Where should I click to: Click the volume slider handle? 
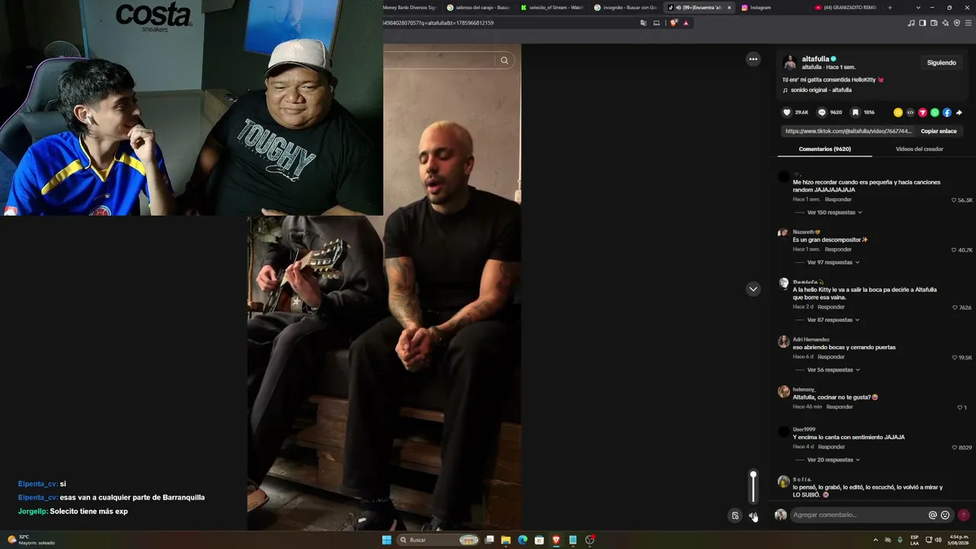753,475
